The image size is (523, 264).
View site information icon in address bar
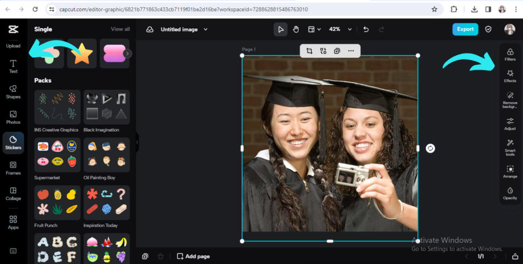click(51, 9)
